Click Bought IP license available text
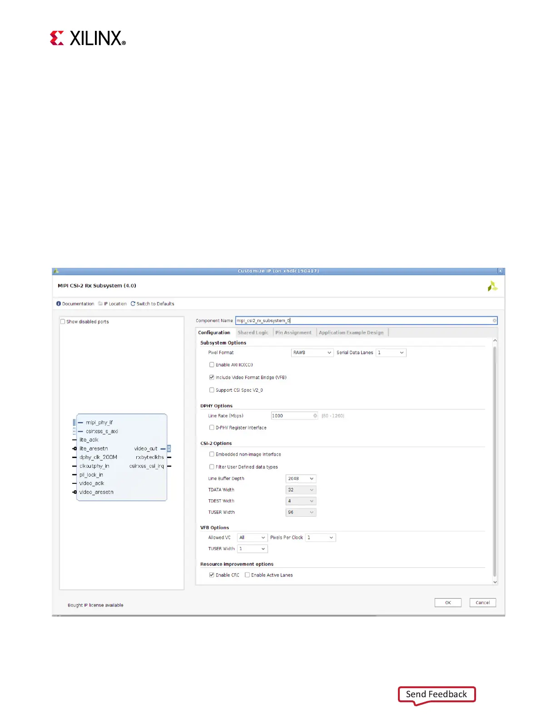The width and height of the screenshot is (556, 719). pos(95,605)
